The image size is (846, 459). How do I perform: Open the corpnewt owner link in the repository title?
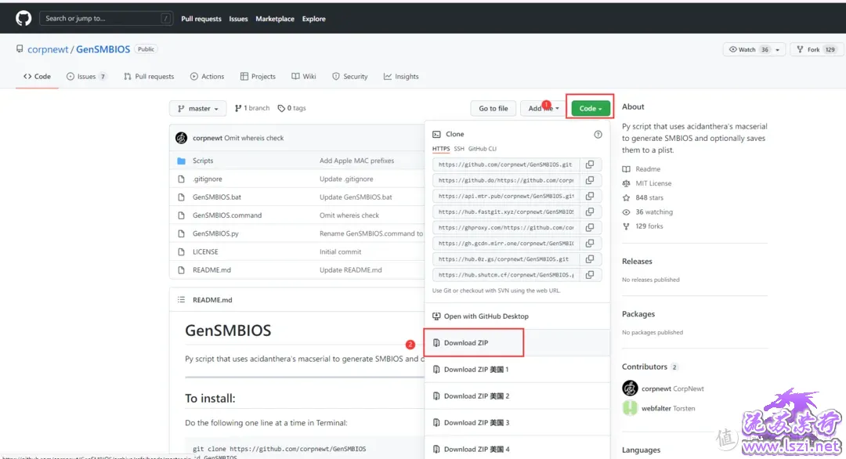(x=48, y=49)
